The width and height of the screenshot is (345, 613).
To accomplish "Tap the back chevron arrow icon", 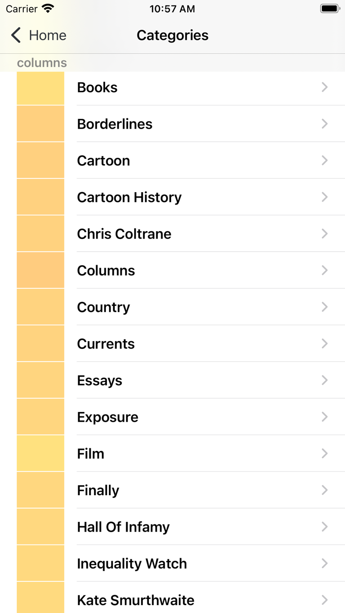I will tap(16, 35).
